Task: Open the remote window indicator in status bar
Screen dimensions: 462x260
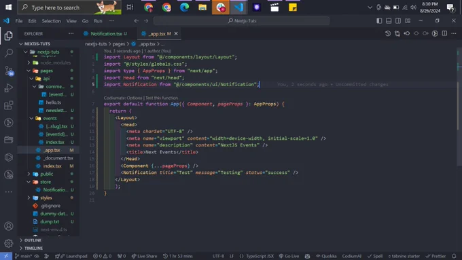Action: [6, 256]
